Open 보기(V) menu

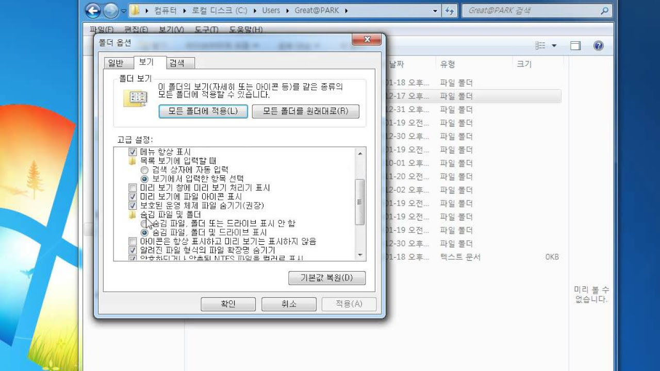pos(171,30)
